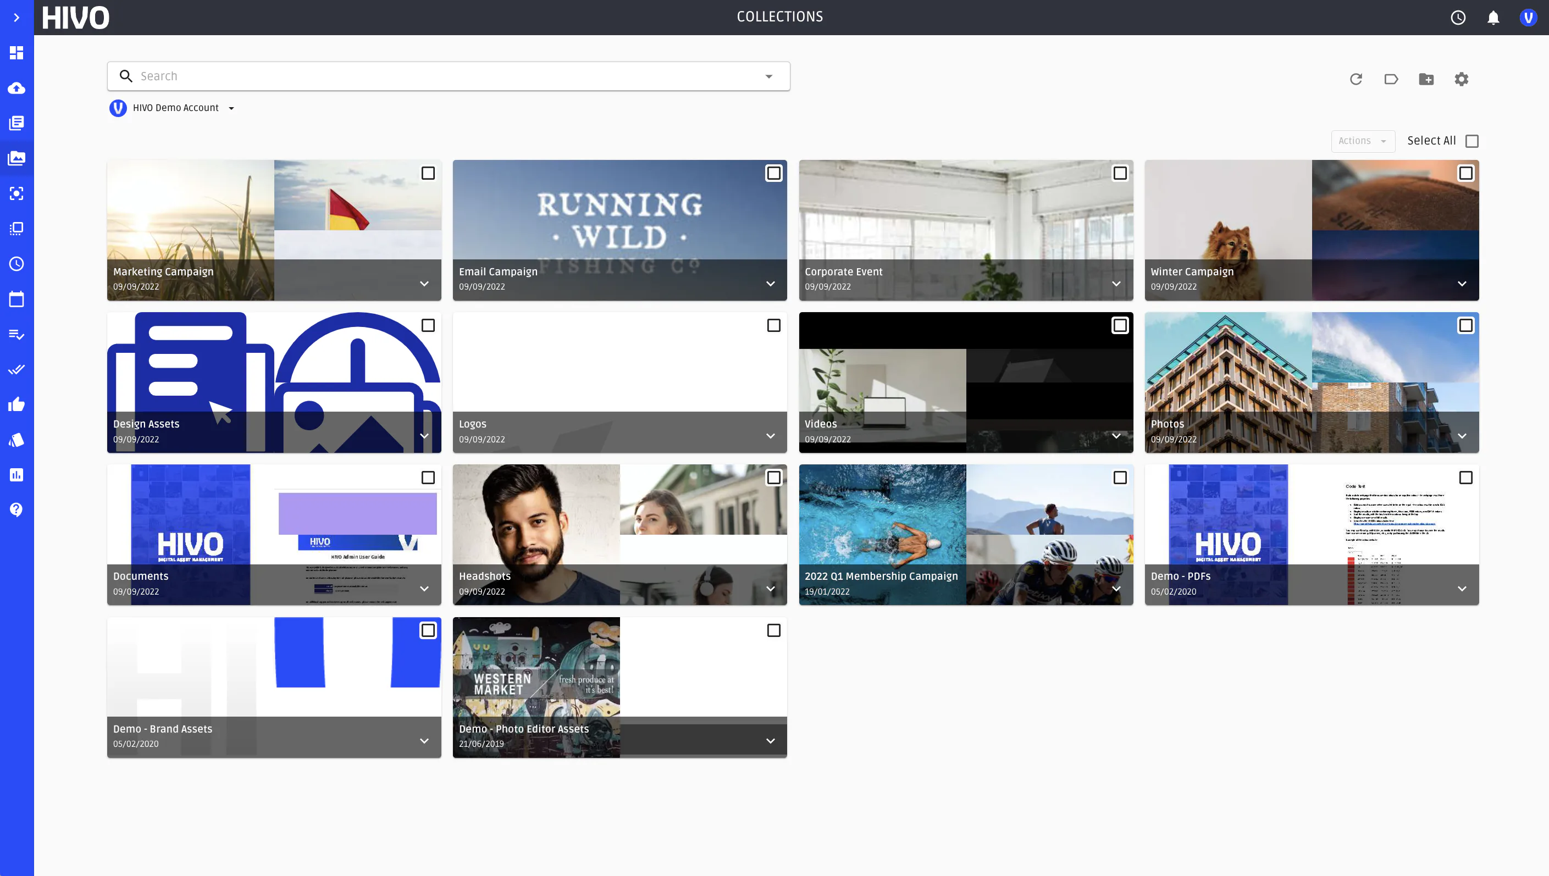This screenshot has height=876, width=1549.
Task: Select the Corporate Event collection checkbox
Action: coord(1120,173)
